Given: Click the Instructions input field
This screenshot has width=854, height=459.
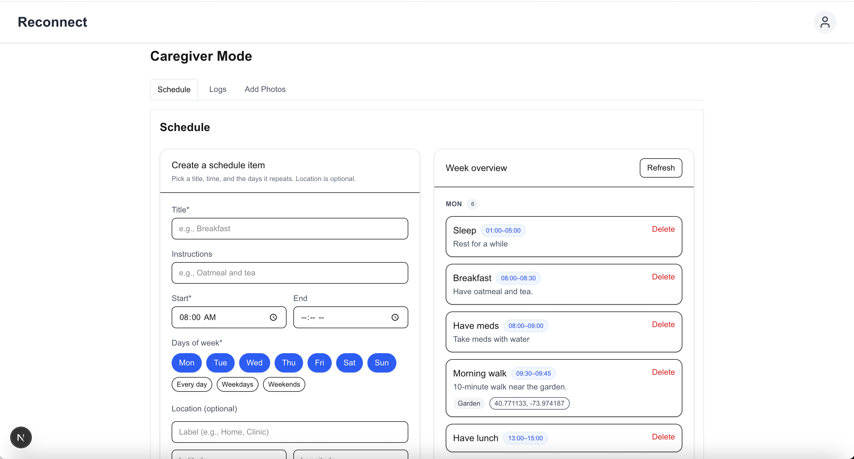Looking at the screenshot, I should (x=289, y=273).
